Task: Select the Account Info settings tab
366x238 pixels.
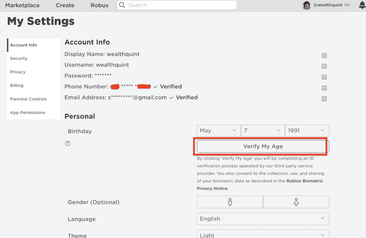Action: tap(34, 45)
